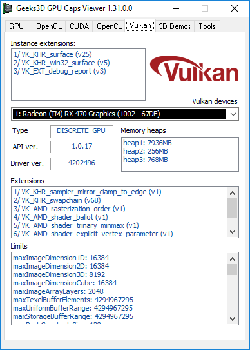Switch to the Tools tab

(207, 26)
